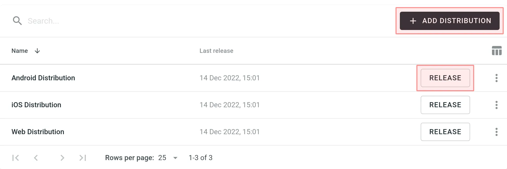507x169 pixels.
Task: Toggle sort direction arrow beside Name
Action: tap(37, 51)
